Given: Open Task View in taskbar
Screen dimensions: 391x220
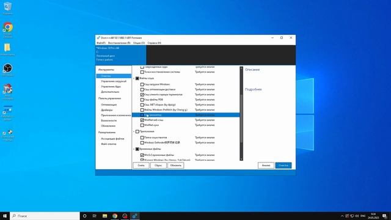Looking at the screenshot, I should [x=95, y=216].
